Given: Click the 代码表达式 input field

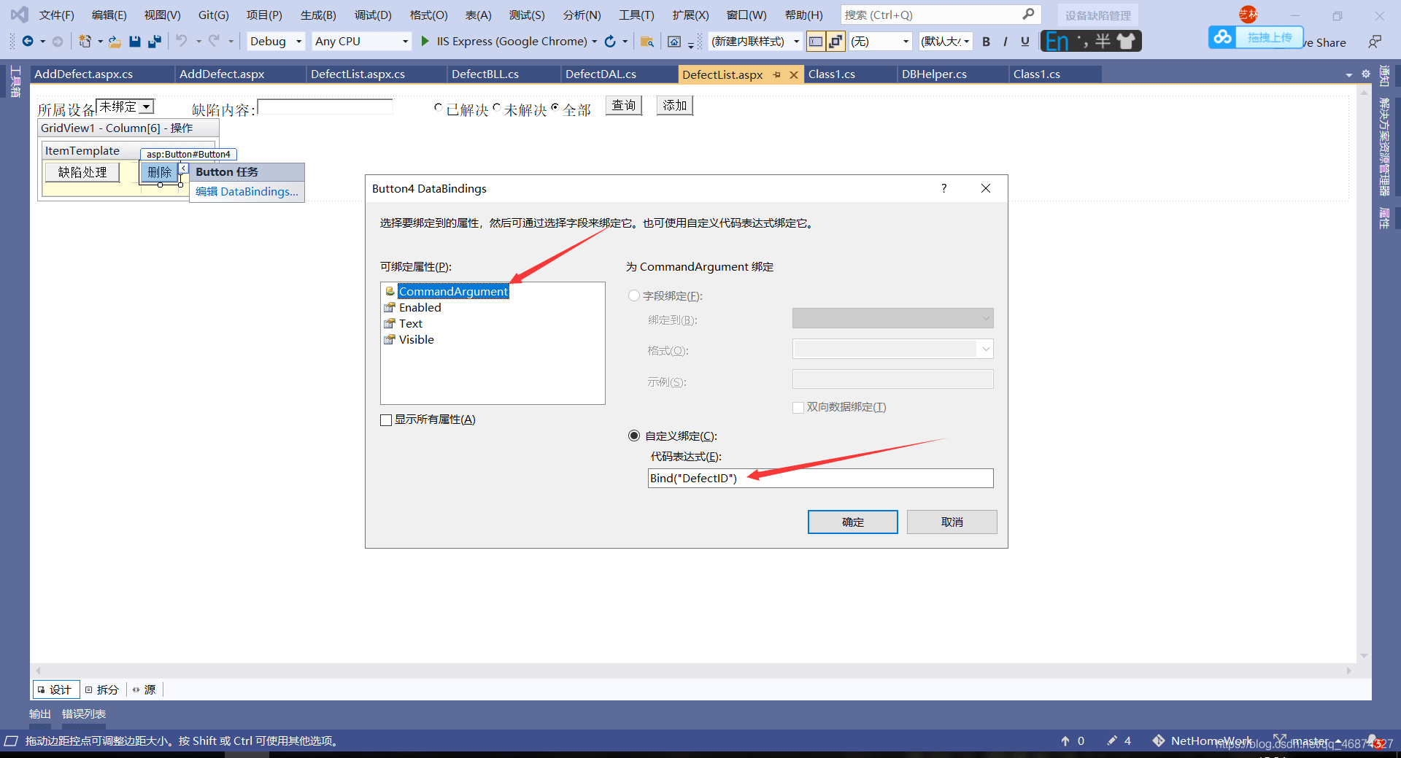Looking at the screenshot, I should click(x=820, y=478).
